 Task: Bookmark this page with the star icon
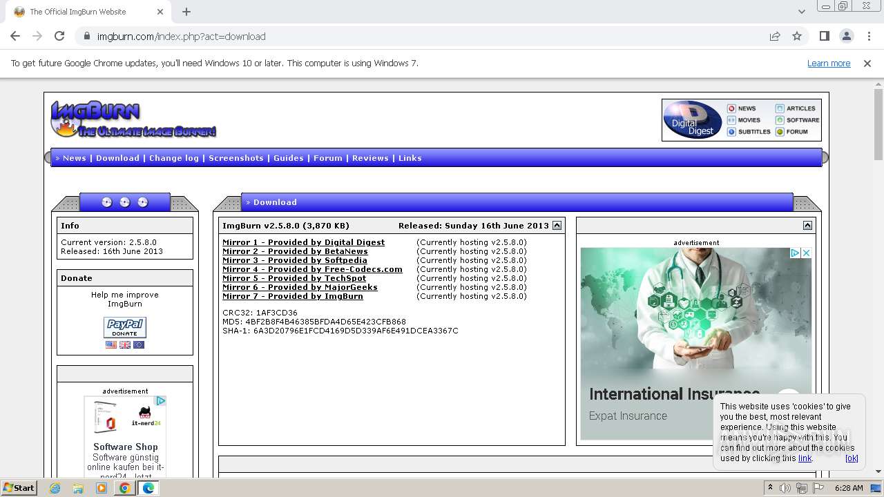[x=797, y=36]
